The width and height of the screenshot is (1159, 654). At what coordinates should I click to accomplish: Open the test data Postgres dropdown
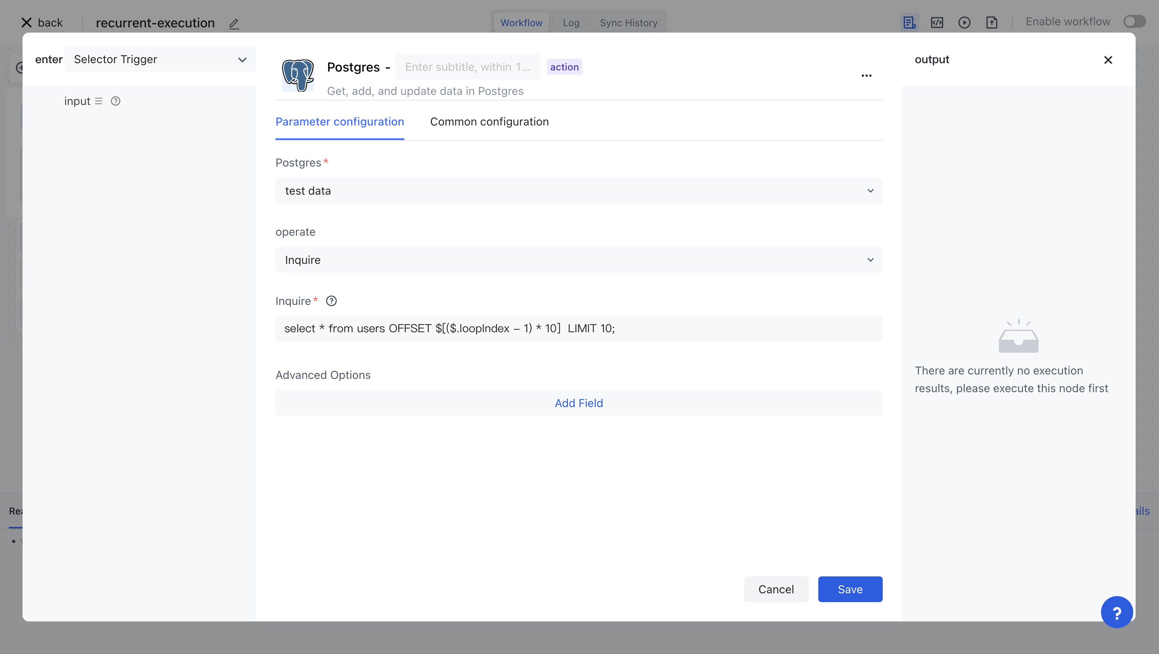click(x=579, y=191)
